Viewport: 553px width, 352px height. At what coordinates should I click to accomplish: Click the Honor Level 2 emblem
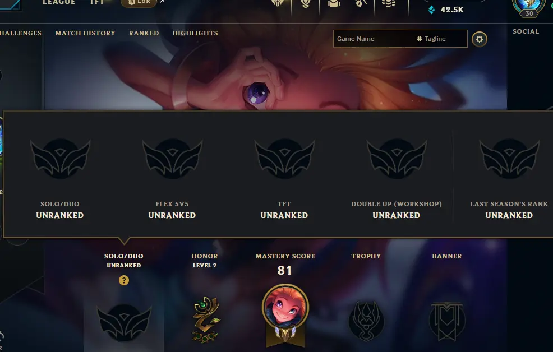206,319
